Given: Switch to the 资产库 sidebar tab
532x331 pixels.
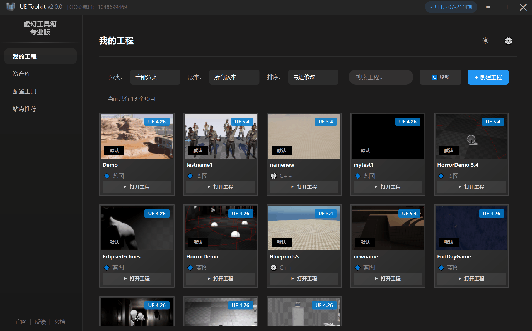Looking at the screenshot, I should (x=21, y=74).
